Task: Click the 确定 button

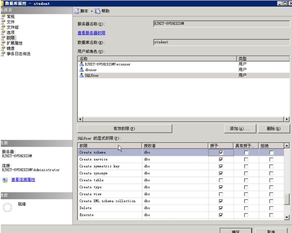Action: coord(236,231)
